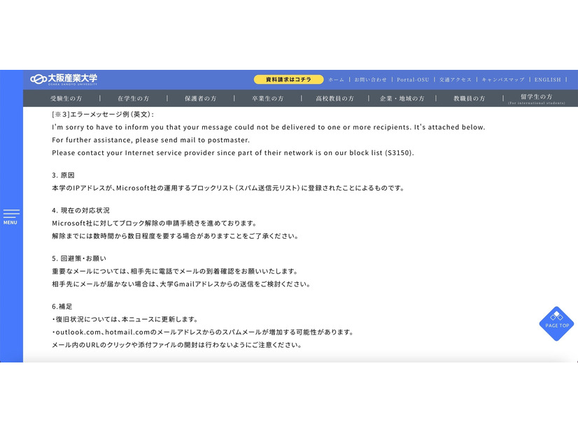Image resolution: width=578 pixels, height=433 pixels.
Task: Open 高校教員の方 from the nav bar
Action: (334, 98)
